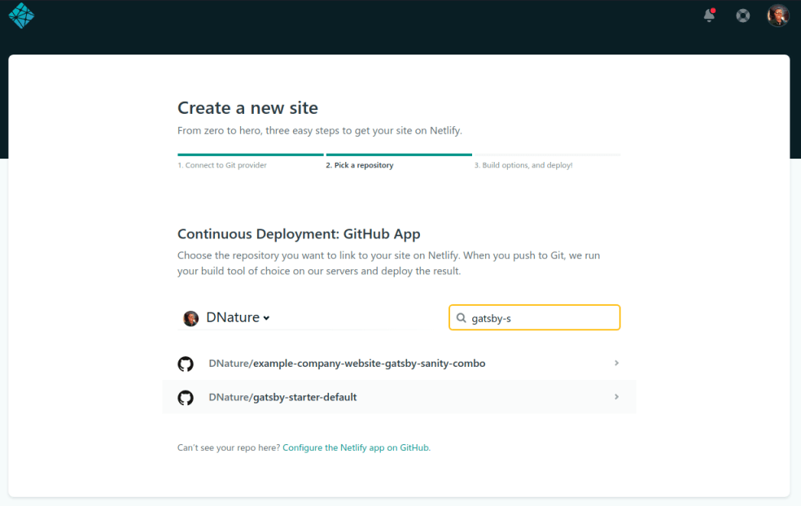The height and width of the screenshot is (506, 801).
Task: Click the Netlify logo in the header
Action: click(21, 16)
